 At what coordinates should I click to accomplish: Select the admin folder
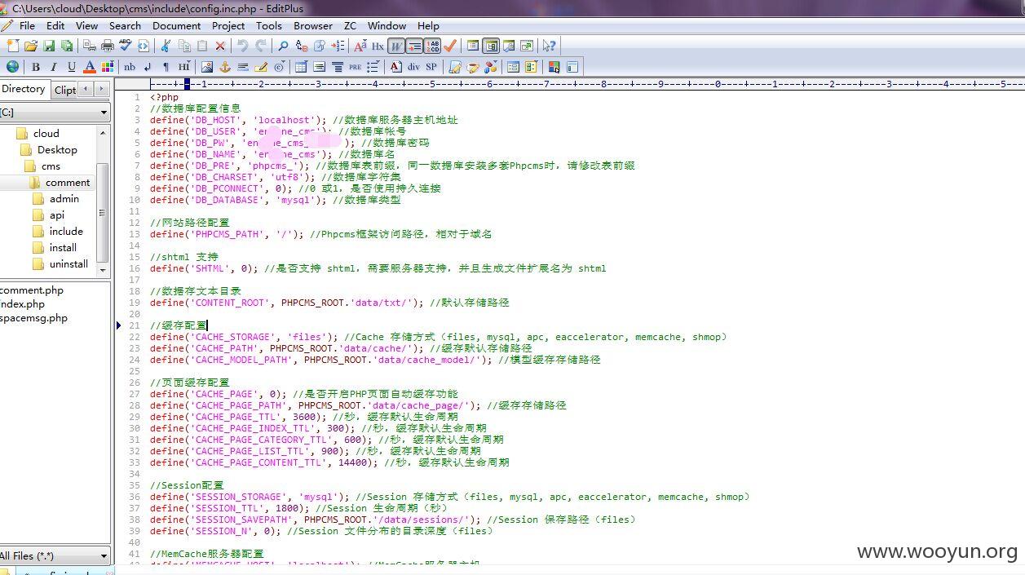(64, 198)
